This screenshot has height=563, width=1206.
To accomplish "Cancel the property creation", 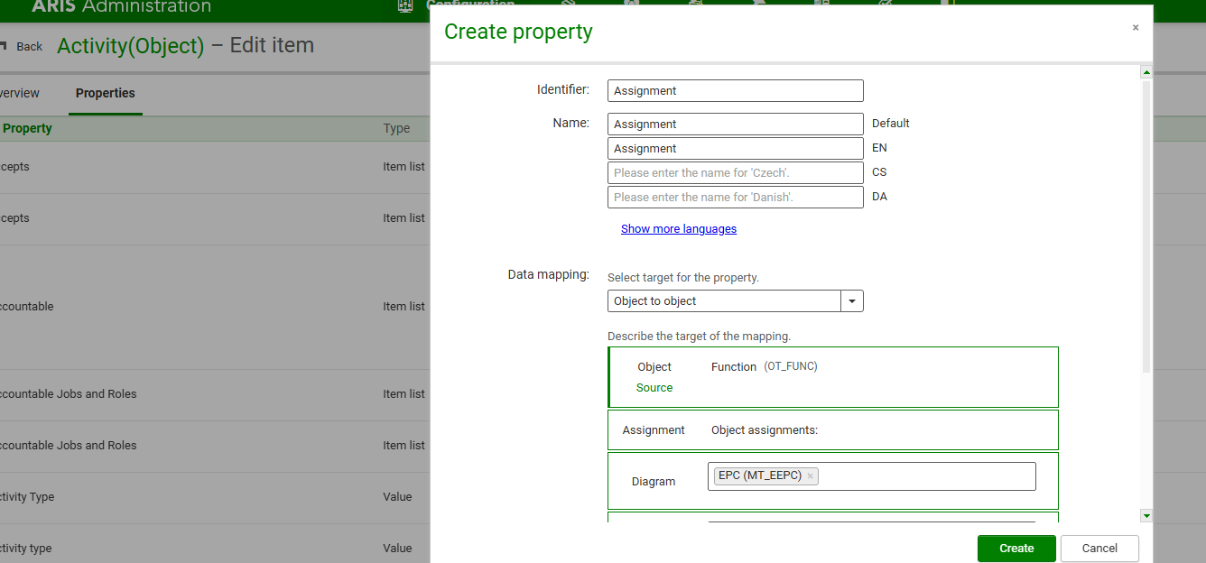I will (x=1099, y=548).
